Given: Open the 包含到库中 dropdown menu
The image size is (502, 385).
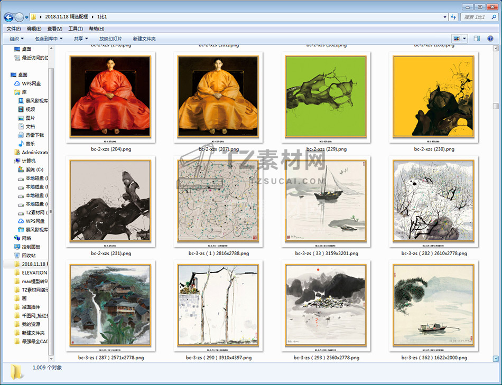Looking at the screenshot, I should [x=49, y=39].
